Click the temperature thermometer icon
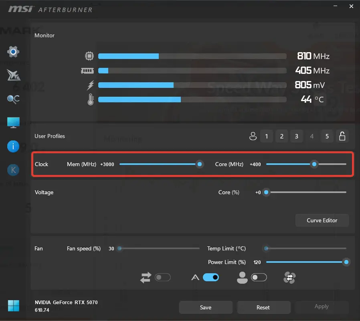Viewport: 360px width, 321px height. [x=91, y=100]
